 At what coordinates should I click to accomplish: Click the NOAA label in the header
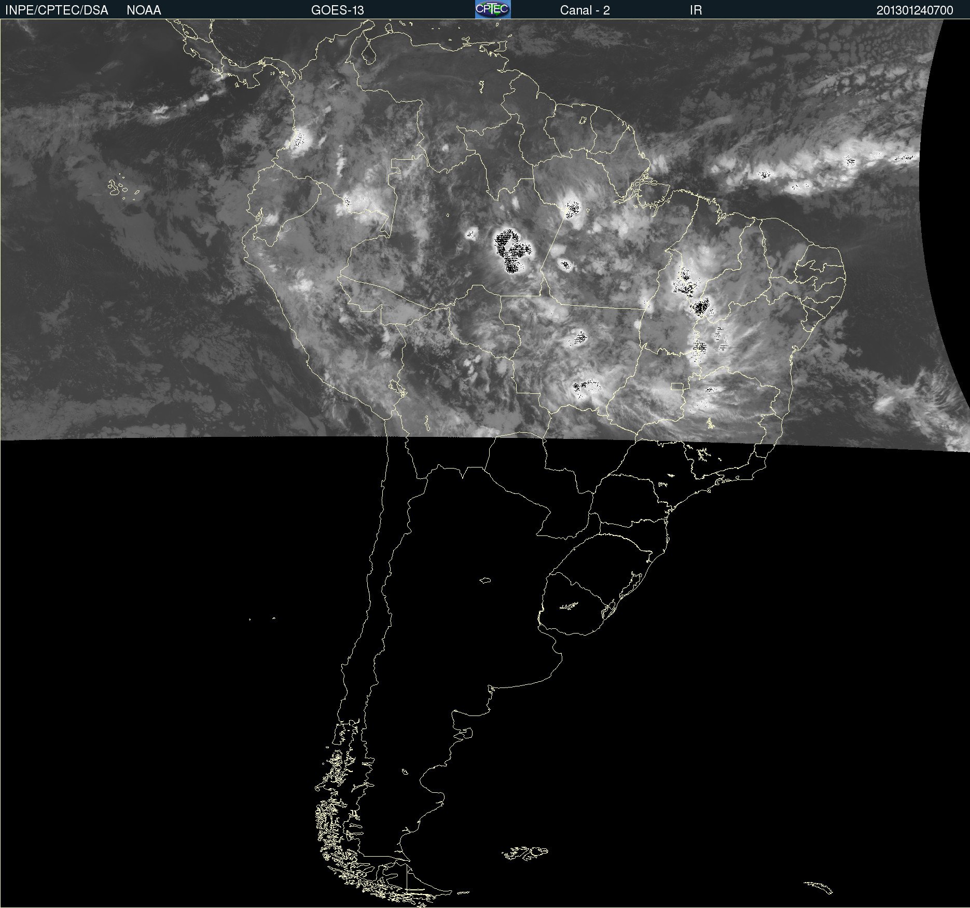(144, 10)
